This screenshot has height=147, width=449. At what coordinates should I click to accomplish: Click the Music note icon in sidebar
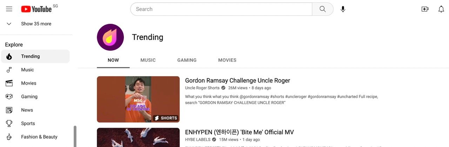[x=9, y=70]
